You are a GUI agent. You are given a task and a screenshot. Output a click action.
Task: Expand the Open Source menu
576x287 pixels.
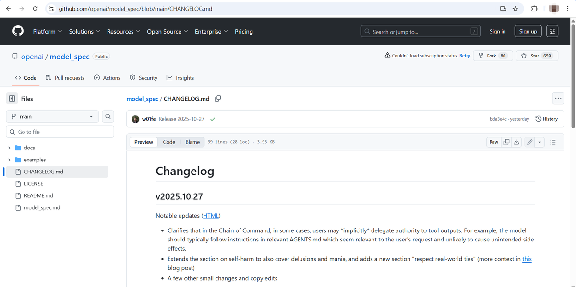(x=168, y=31)
